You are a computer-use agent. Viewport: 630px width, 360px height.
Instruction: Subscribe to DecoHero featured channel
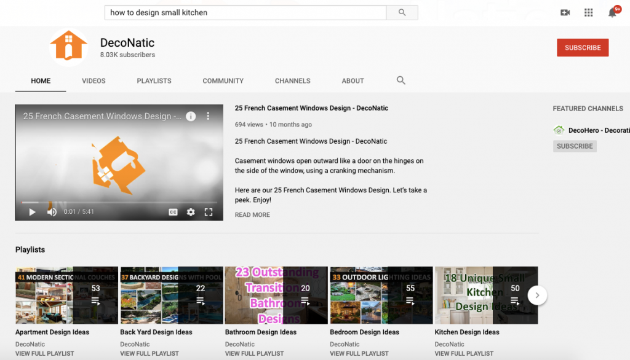point(575,146)
